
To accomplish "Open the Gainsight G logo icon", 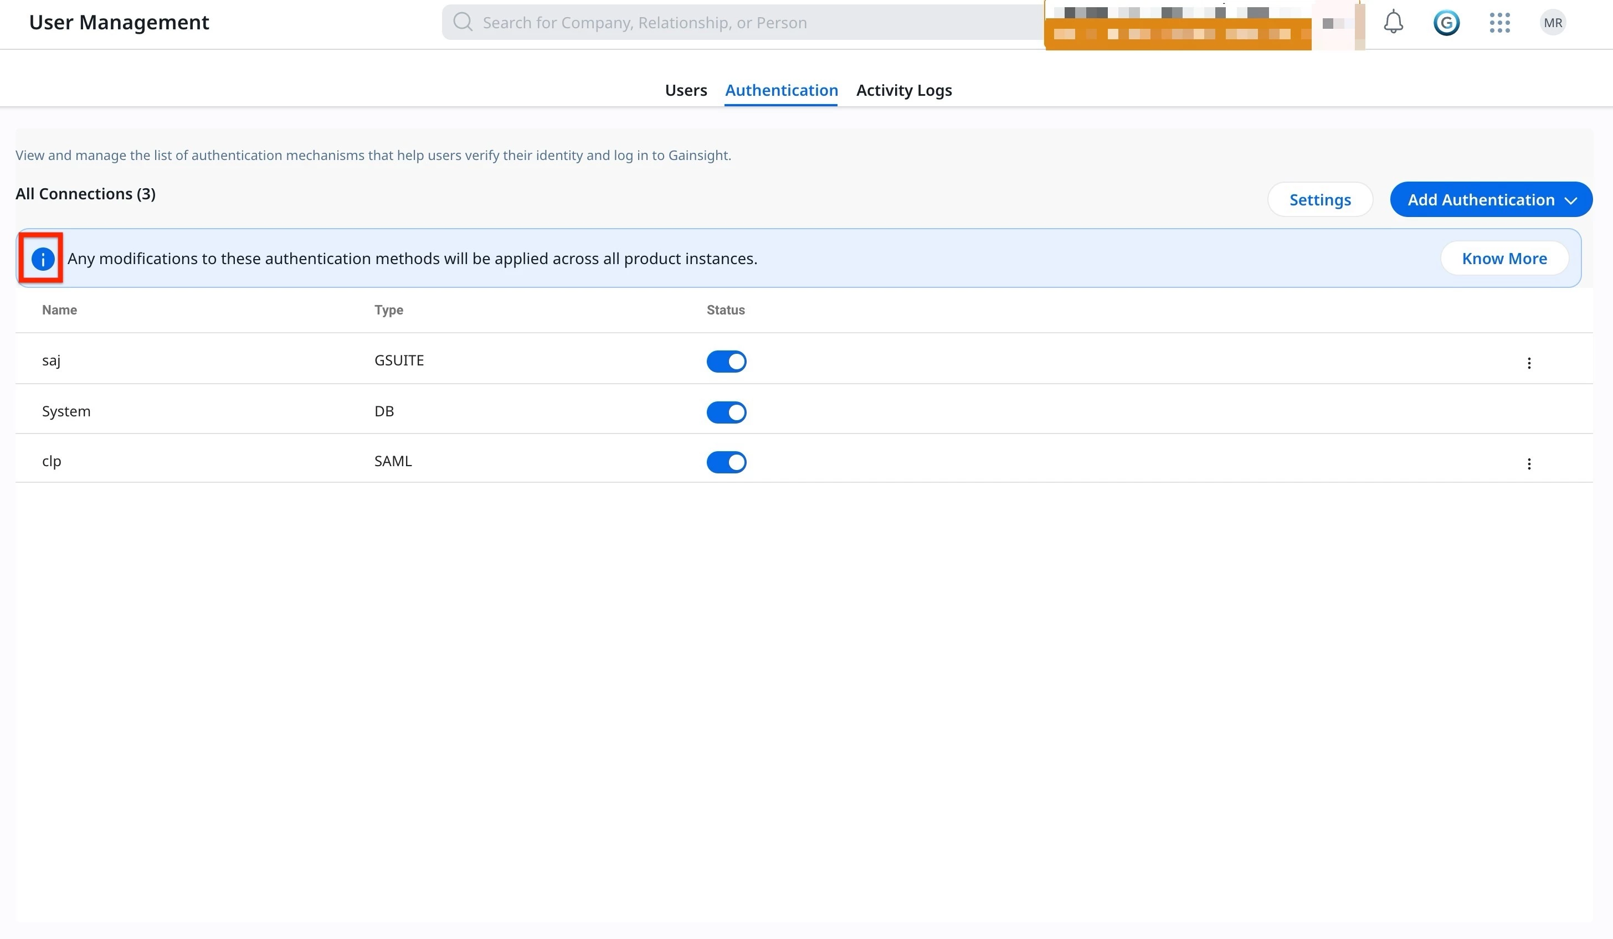I will 1446,23.
